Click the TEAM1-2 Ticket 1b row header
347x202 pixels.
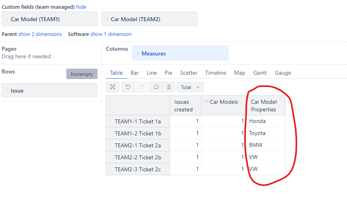(x=138, y=133)
